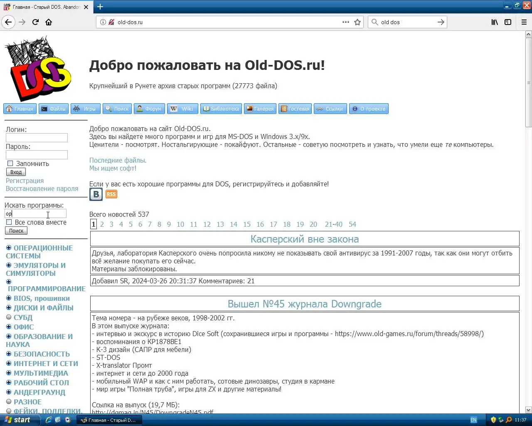
Task: Expand ДИСКИ И ФАЙЛЫ plus icon
Action: (x=9, y=307)
